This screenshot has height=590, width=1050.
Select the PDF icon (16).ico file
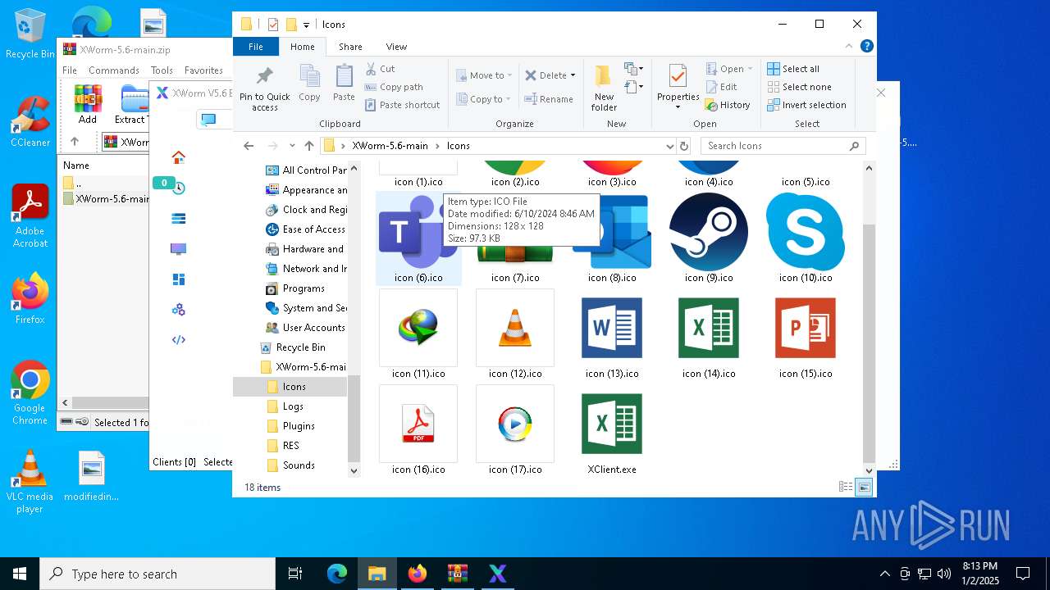tap(418, 430)
